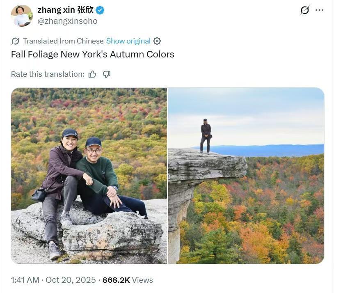Click the person standing on the cliff

pyautogui.click(x=206, y=136)
